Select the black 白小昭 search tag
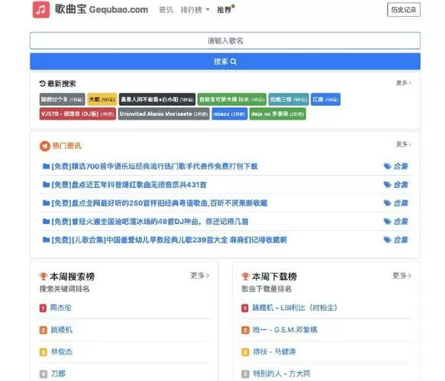 coord(157,99)
